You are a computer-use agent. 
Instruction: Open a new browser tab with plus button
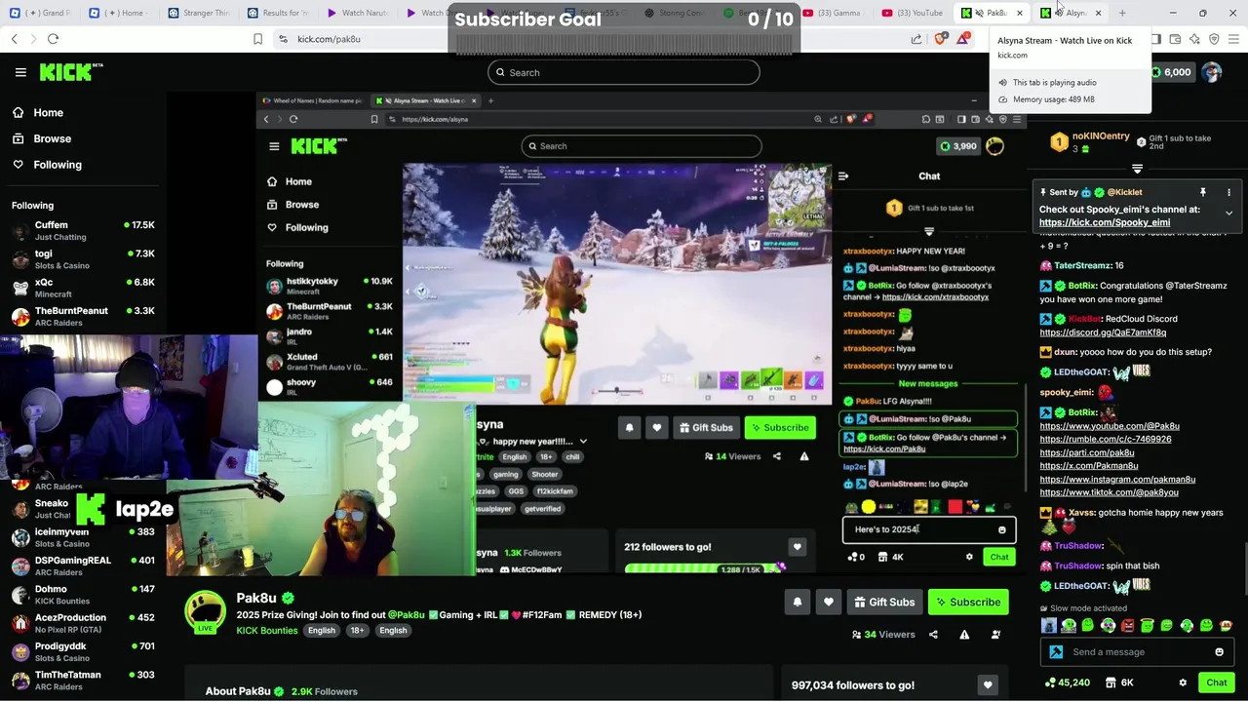coord(1122,13)
